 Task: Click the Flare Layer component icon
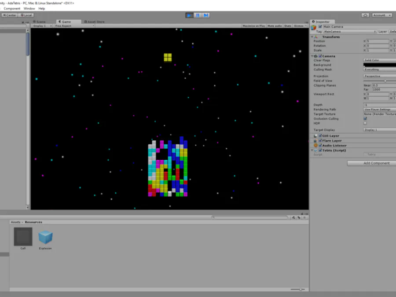coord(315,141)
